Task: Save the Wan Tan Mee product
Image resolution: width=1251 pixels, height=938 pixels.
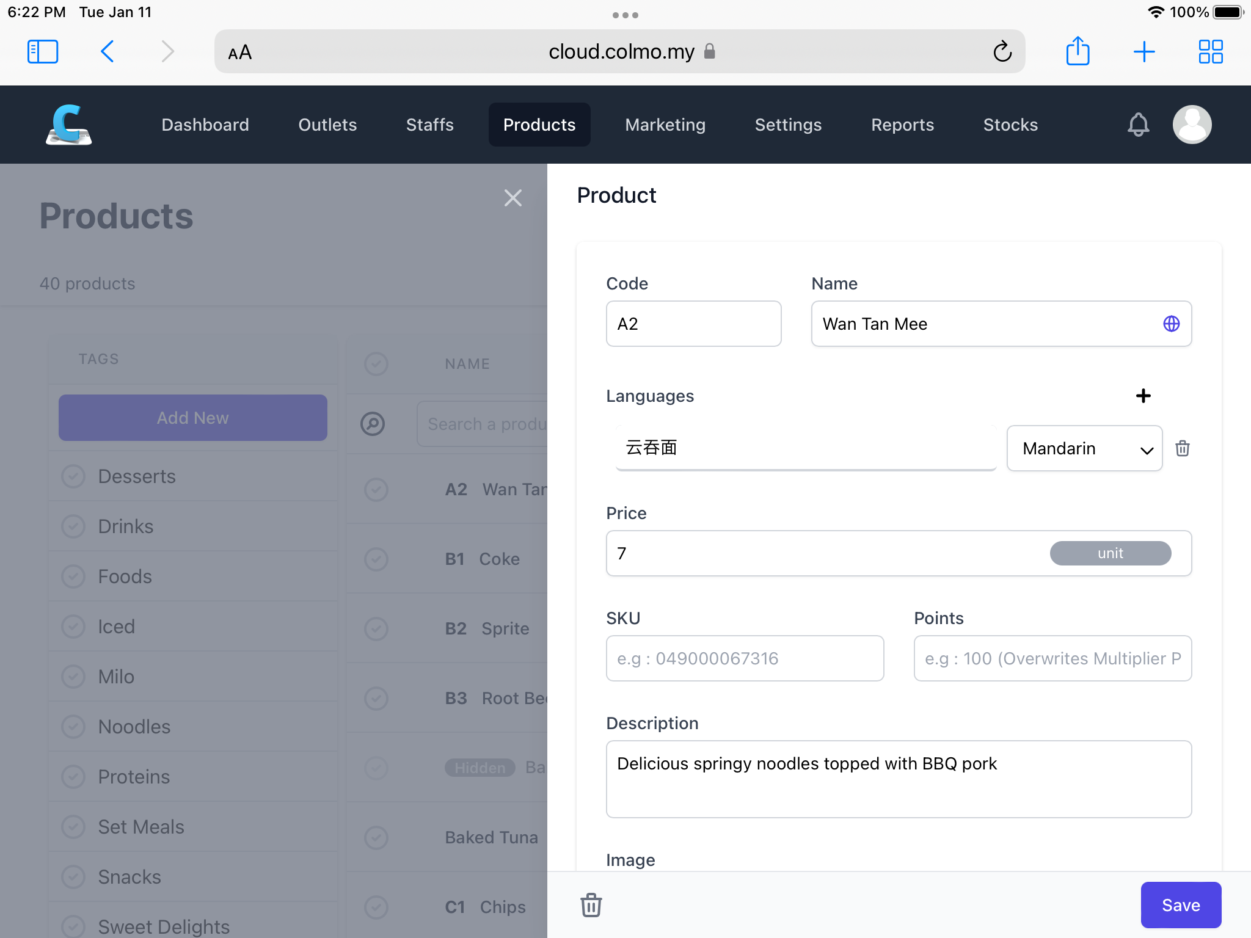Action: coord(1180,905)
